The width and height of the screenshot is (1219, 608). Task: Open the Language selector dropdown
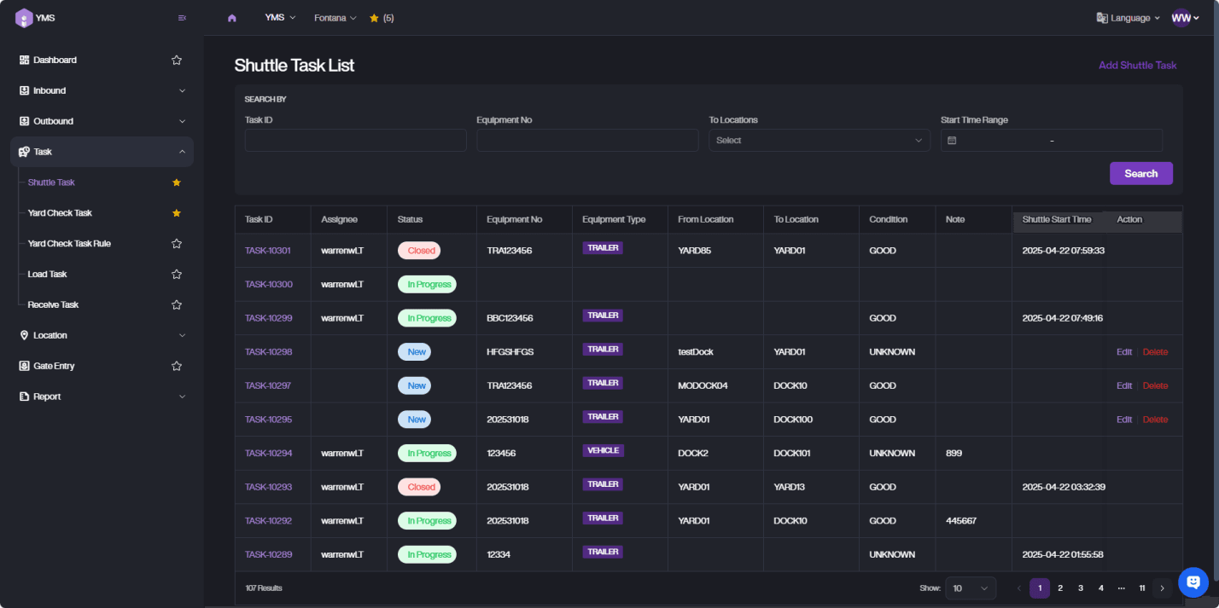[x=1129, y=18]
